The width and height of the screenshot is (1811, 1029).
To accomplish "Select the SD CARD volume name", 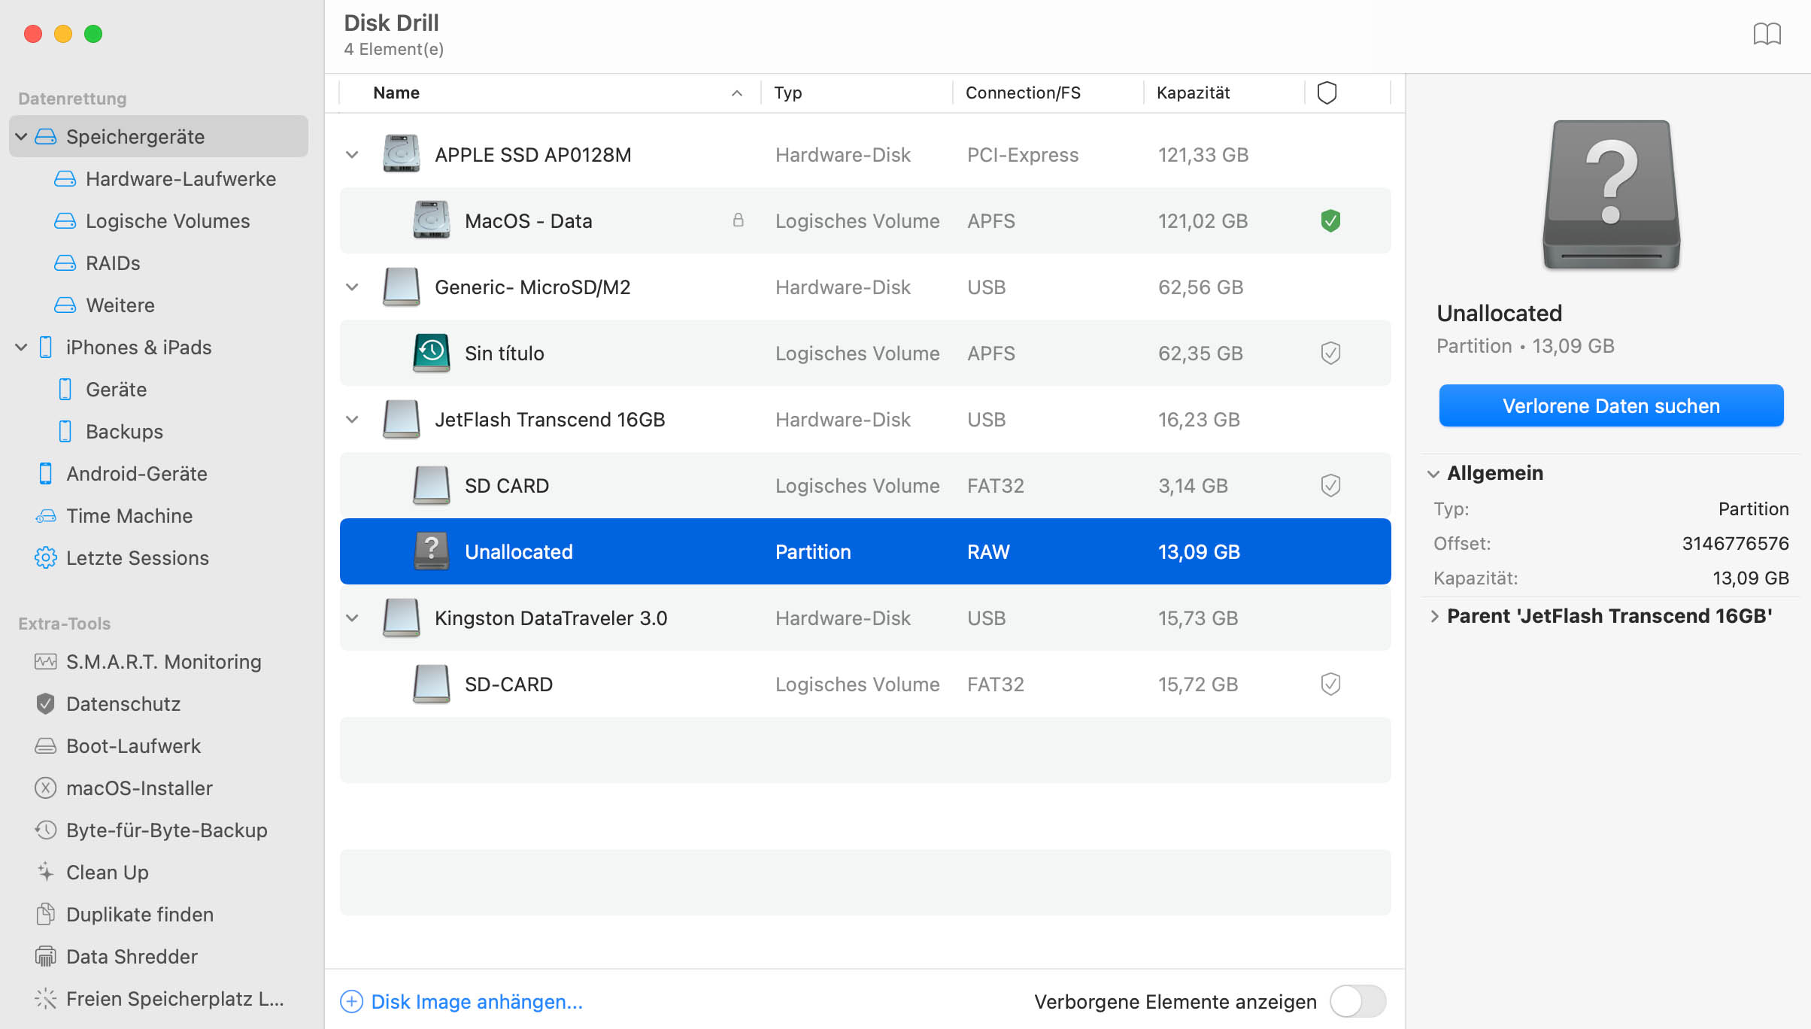I will pos(507,486).
